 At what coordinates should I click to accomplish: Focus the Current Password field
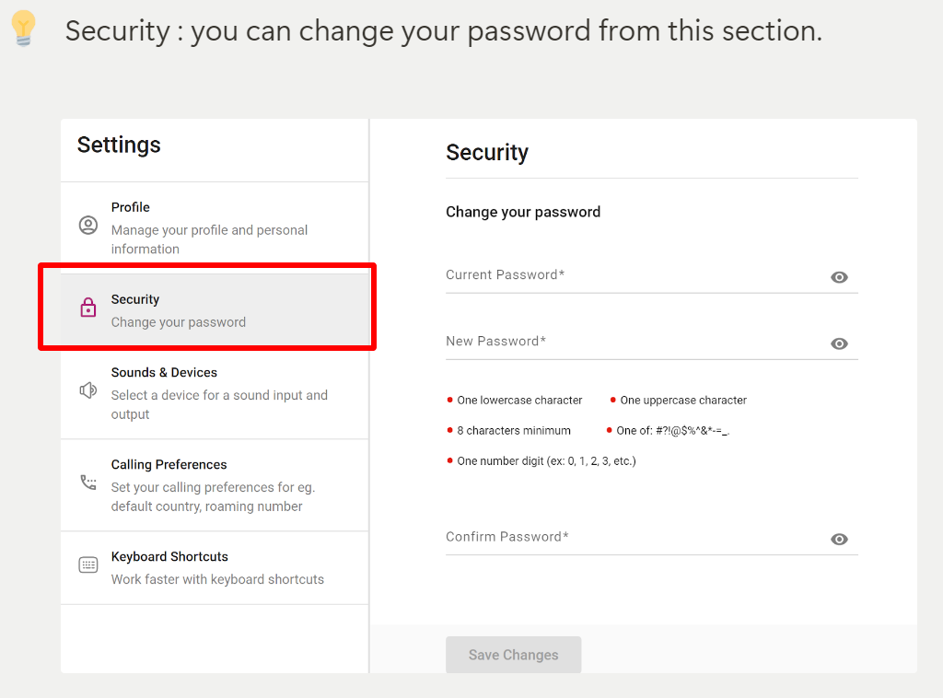(636, 276)
